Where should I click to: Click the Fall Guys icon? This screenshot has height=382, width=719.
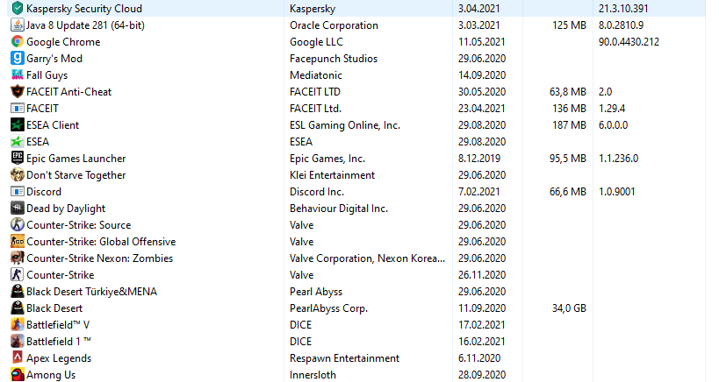tap(18, 75)
